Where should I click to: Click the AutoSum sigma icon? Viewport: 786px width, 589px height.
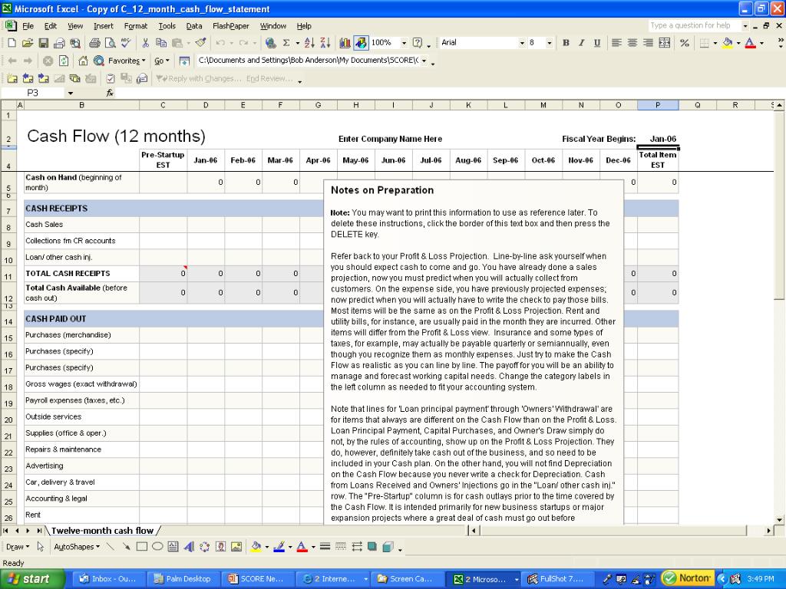[286, 43]
